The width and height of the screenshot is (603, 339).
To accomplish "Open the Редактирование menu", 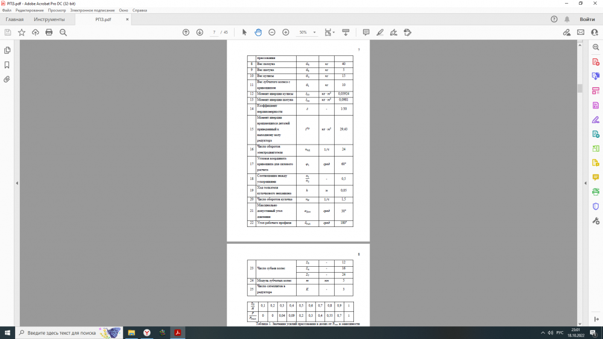I will [30, 10].
